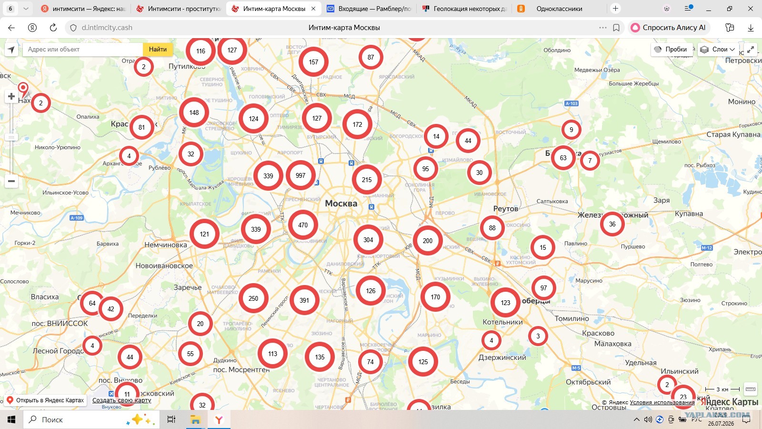Click the tab group counter showing 6
Viewport: 762px width, 429px height.
click(x=10, y=9)
